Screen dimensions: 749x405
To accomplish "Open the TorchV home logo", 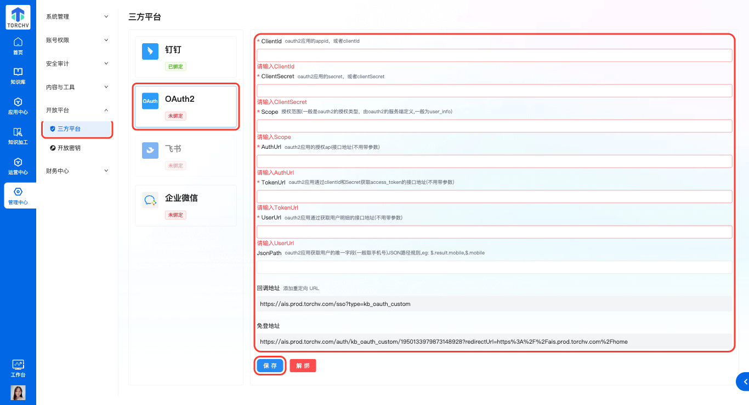I will tap(18, 17).
